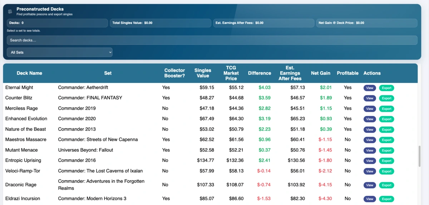Sort table by Singles Value
This screenshot has width=429, height=205.
pyautogui.click(x=203, y=73)
